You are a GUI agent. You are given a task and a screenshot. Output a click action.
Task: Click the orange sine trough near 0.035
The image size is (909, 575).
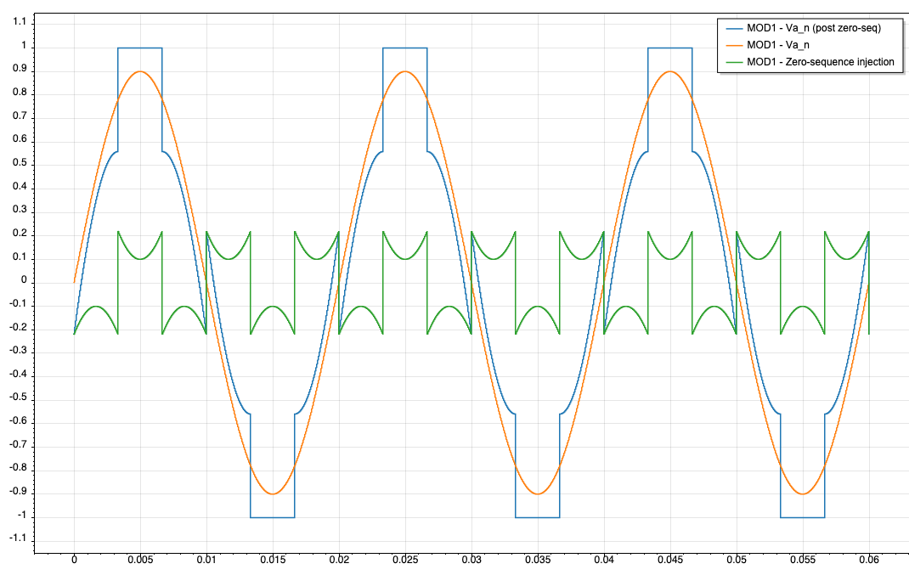538,493
